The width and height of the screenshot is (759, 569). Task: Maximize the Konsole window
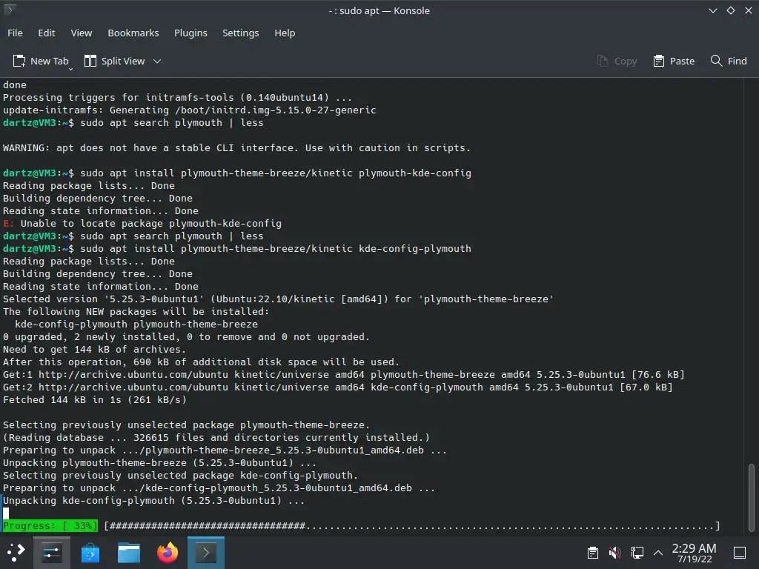[730, 10]
